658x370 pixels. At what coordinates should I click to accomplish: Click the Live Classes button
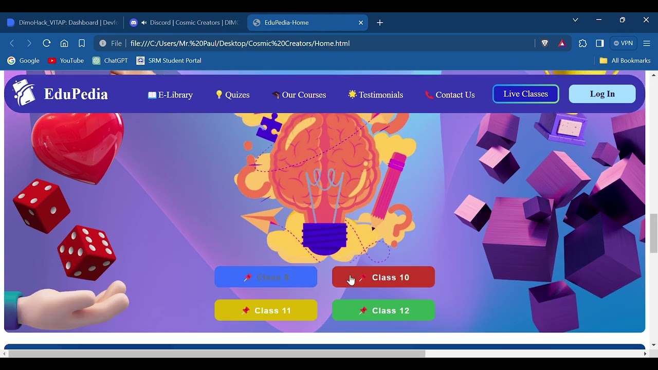[x=526, y=94]
